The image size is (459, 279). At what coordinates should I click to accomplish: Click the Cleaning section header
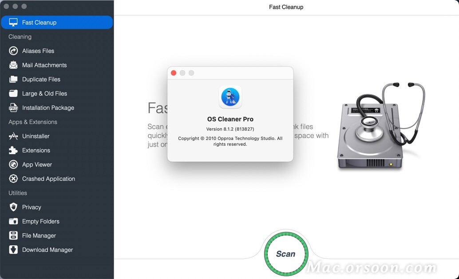tap(20, 36)
